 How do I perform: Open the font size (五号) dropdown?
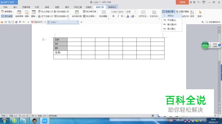point(131,12)
